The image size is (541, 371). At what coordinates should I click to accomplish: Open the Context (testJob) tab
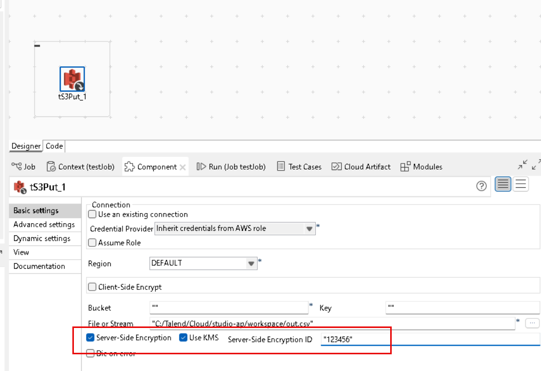pos(80,167)
